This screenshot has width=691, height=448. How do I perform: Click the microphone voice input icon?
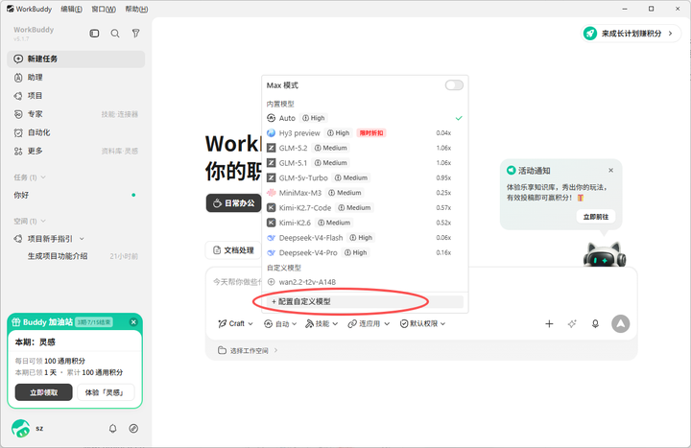point(595,324)
